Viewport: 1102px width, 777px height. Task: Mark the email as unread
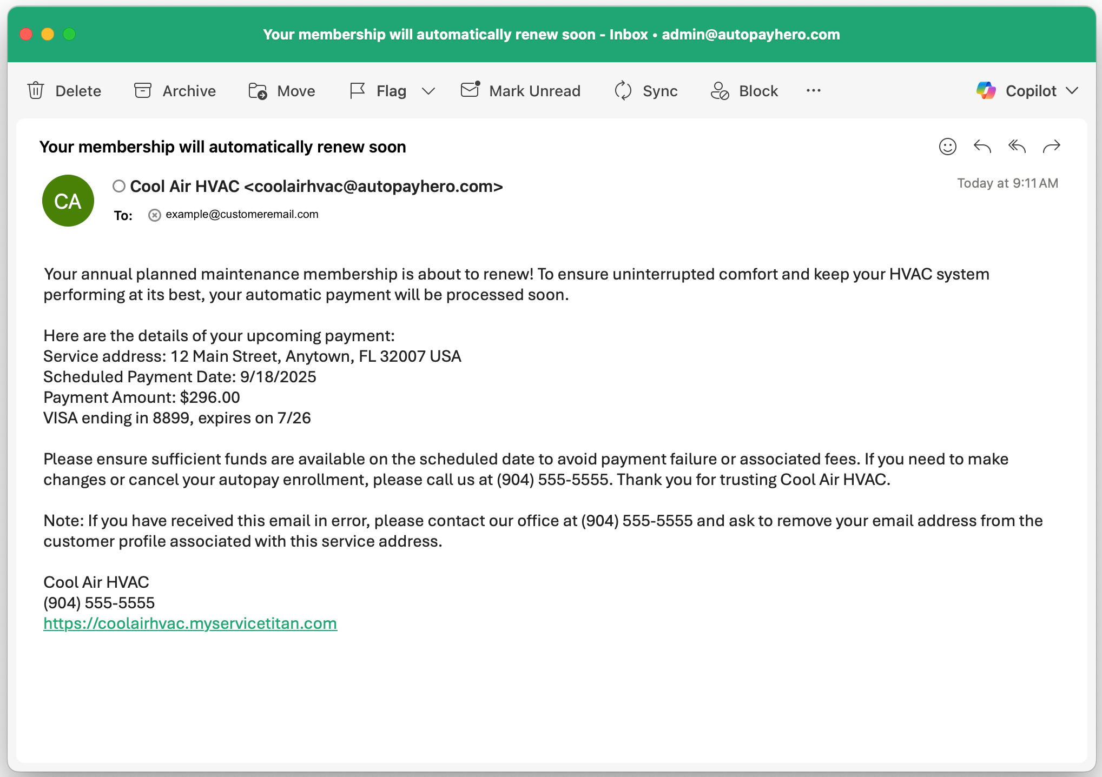coord(470,90)
